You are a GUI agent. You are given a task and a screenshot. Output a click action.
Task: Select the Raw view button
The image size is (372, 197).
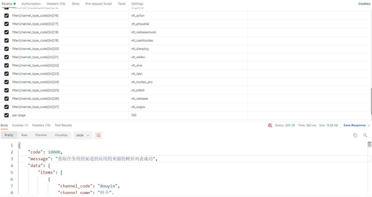(24, 135)
